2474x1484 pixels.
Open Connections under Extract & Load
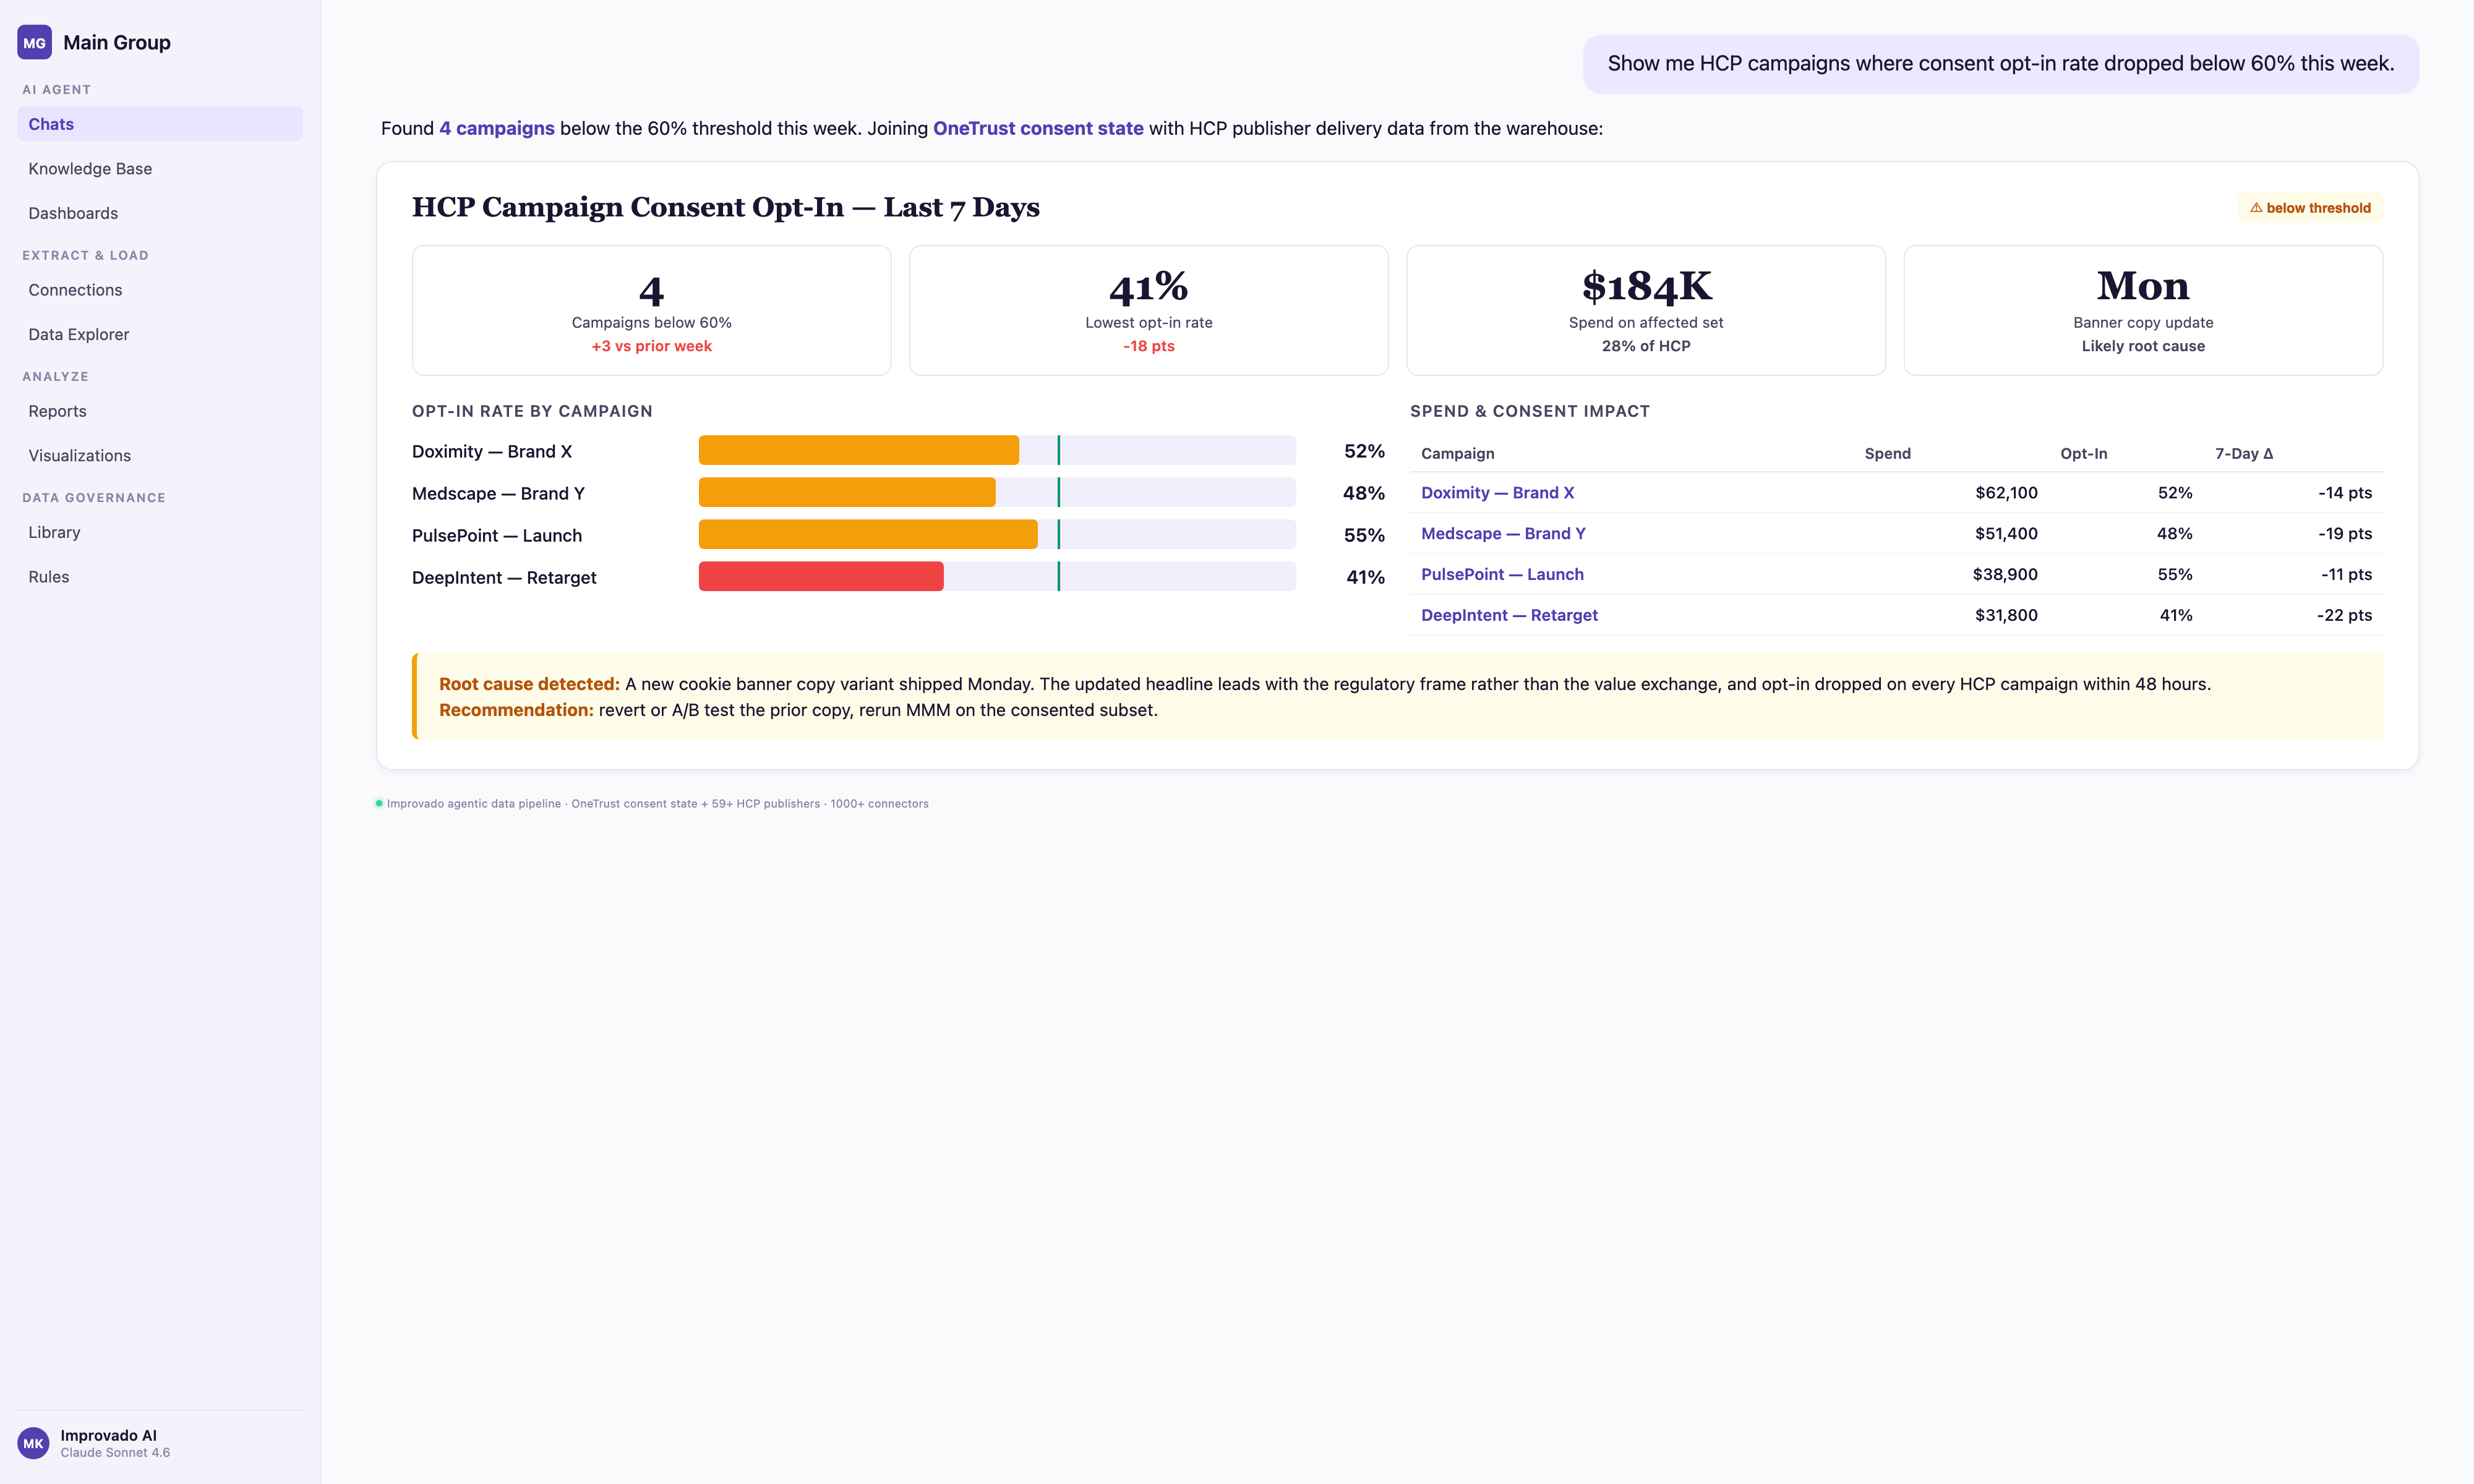[75, 289]
